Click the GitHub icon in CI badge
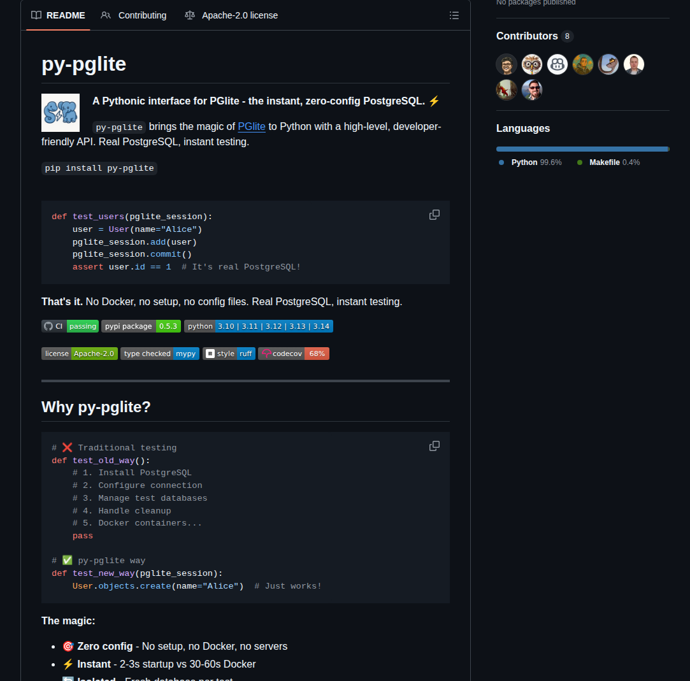 click(x=48, y=326)
